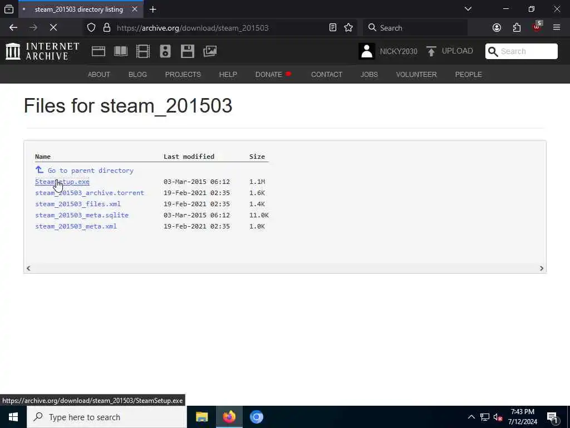This screenshot has height=428, width=570.
Task: Click the network status tray icon
Action: tap(485, 417)
